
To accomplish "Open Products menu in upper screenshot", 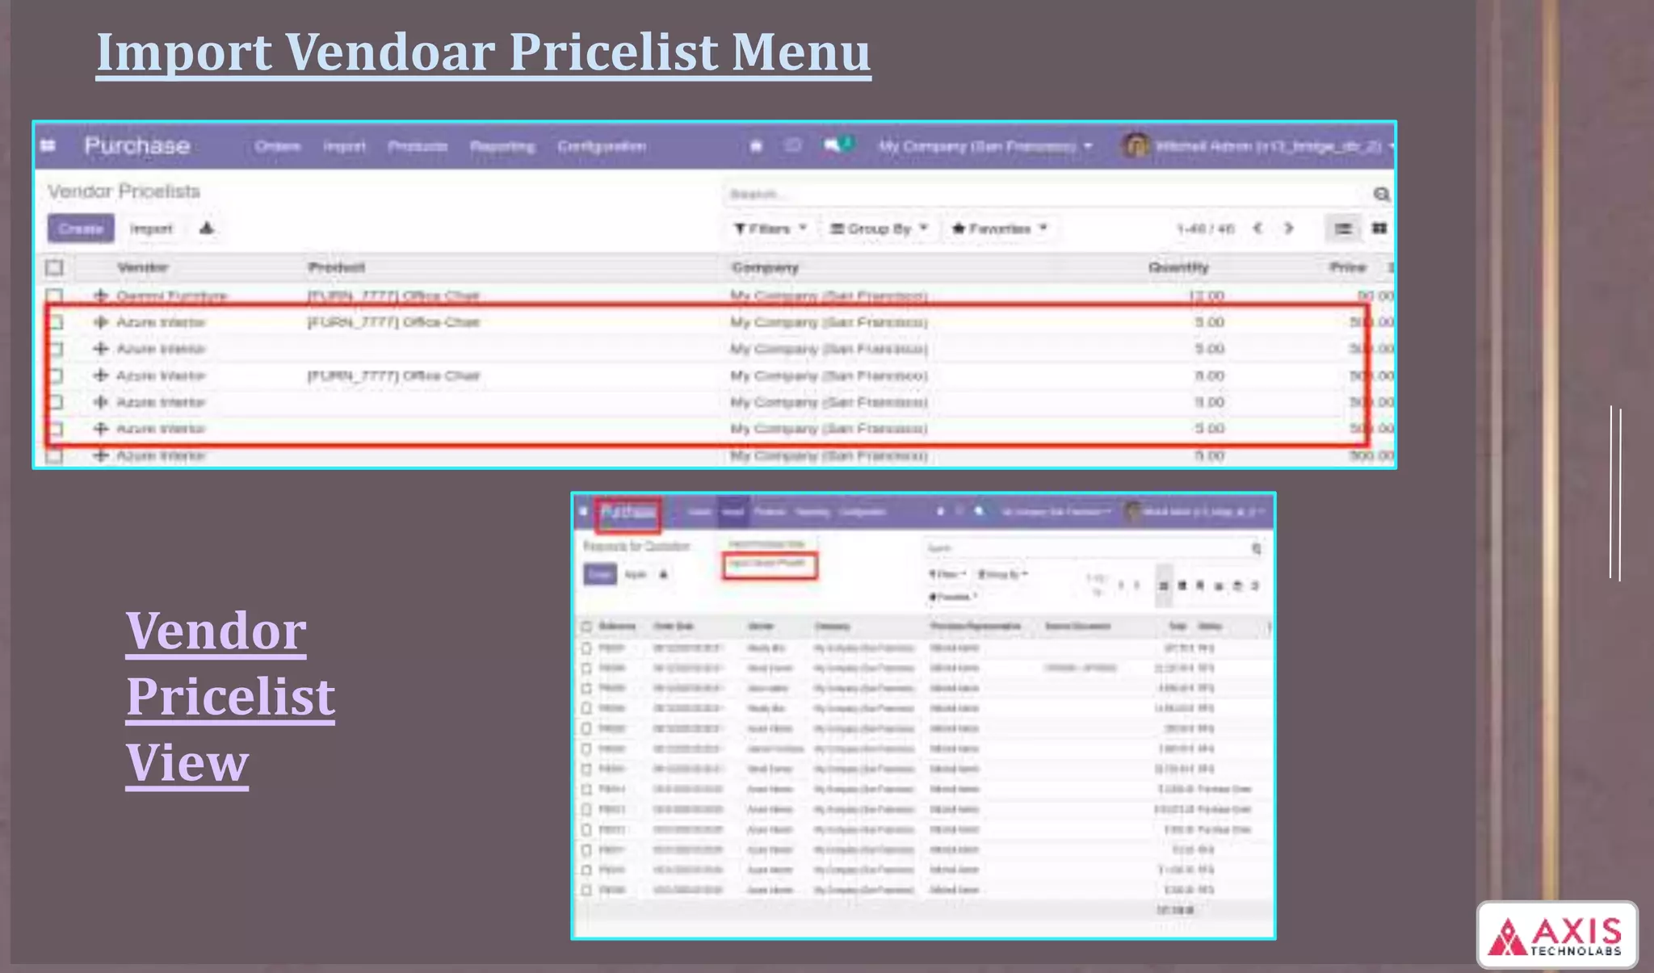I will [418, 146].
